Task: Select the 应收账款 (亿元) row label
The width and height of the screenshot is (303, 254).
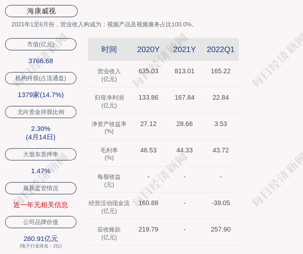Action: (x=109, y=233)
